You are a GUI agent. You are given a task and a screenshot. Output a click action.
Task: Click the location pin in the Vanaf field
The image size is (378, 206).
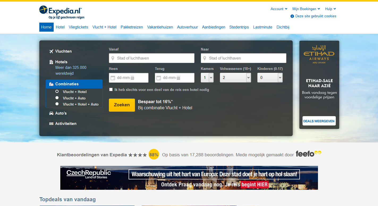[113, 58]
